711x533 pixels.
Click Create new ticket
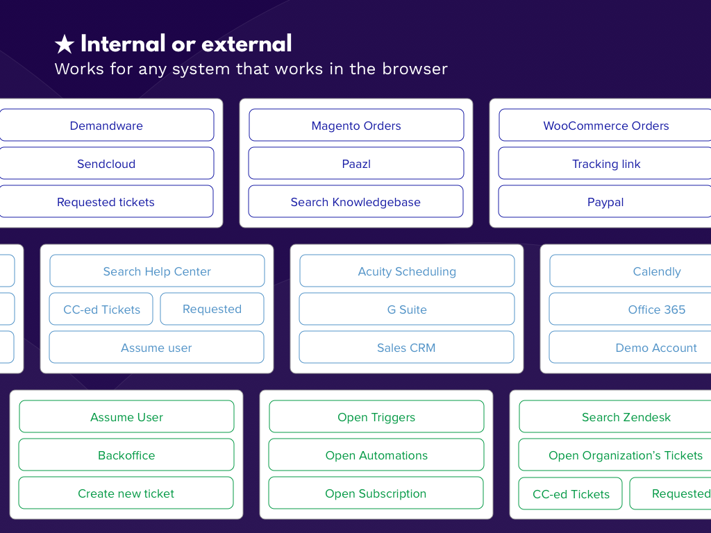(x=126, y=493)
